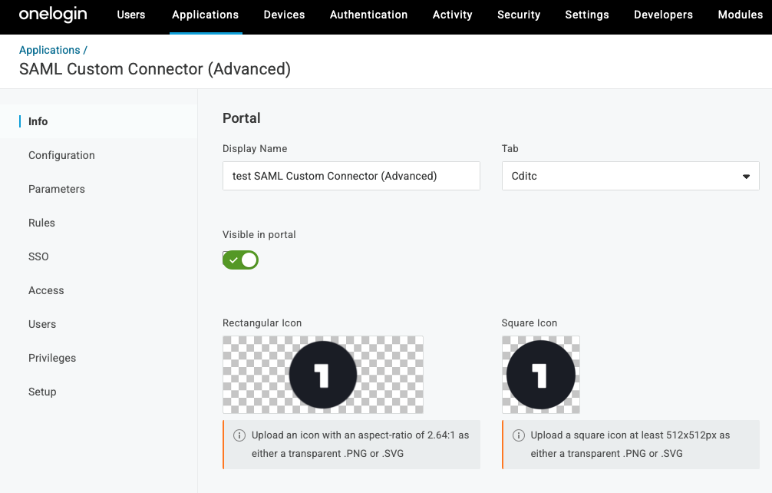
Task: Select the Privileges sidebar item
Action: point(52,358)
